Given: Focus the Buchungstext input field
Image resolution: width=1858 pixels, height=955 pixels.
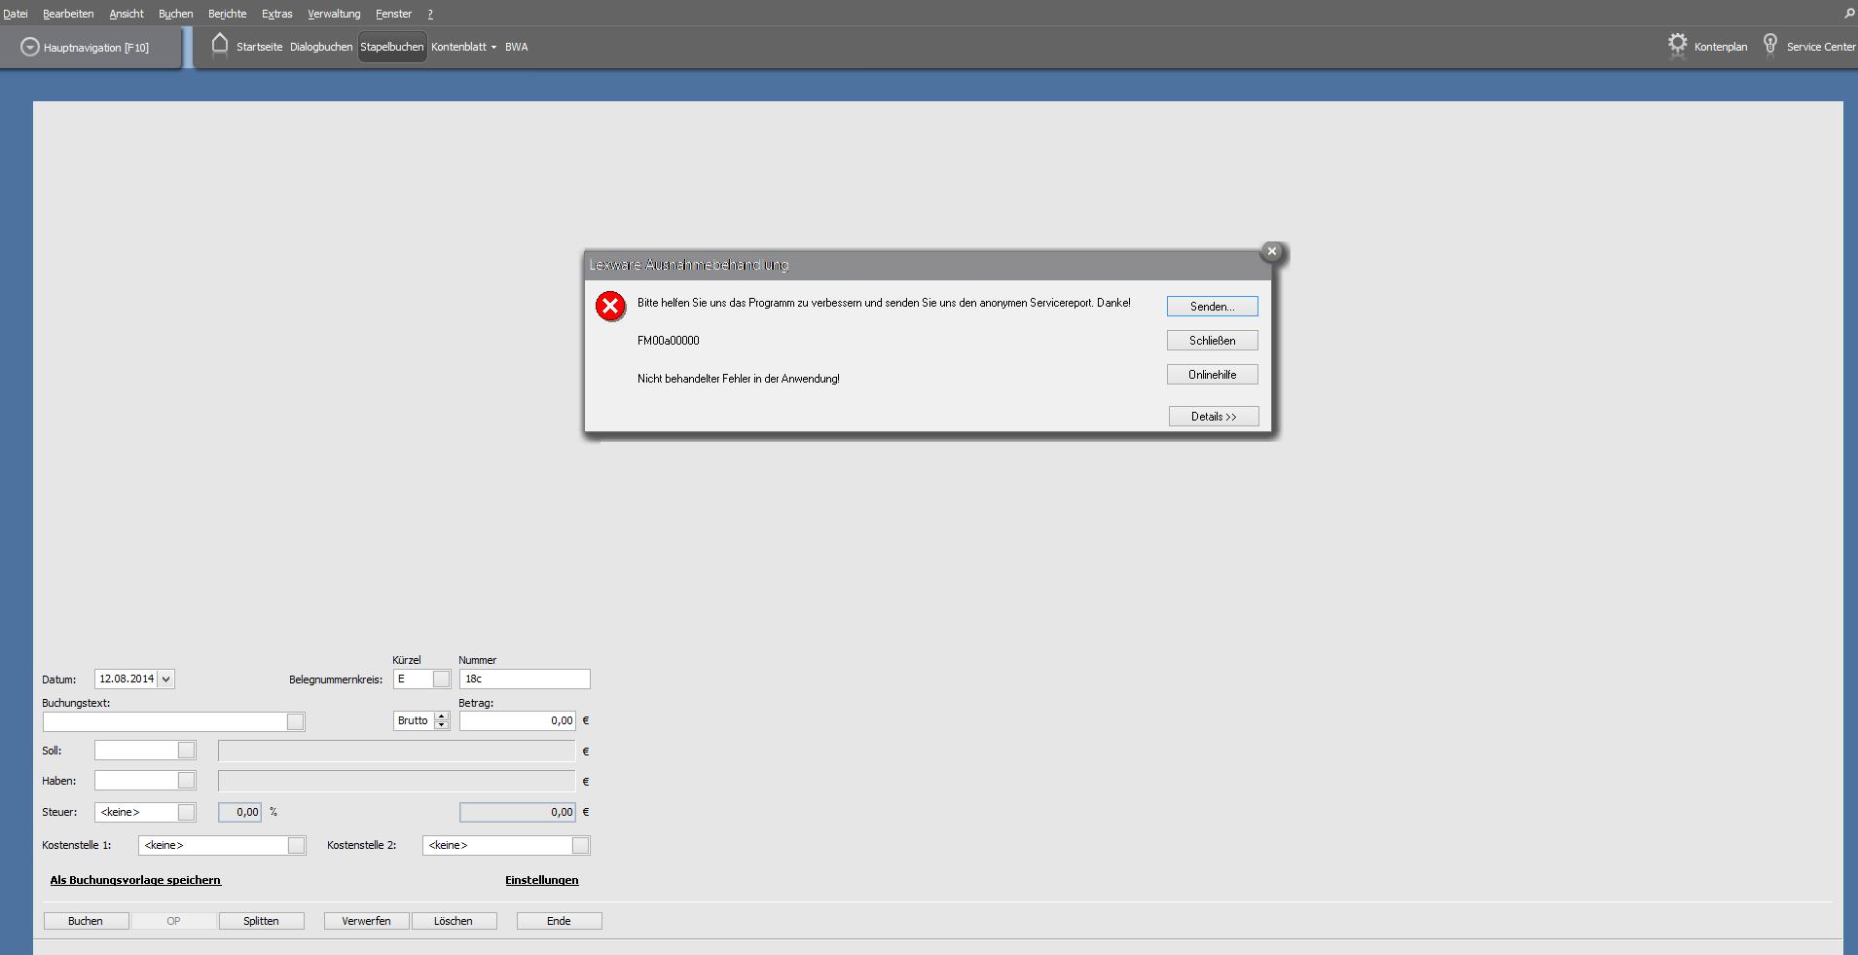Looking at the screenshot, I should [164, 721].
